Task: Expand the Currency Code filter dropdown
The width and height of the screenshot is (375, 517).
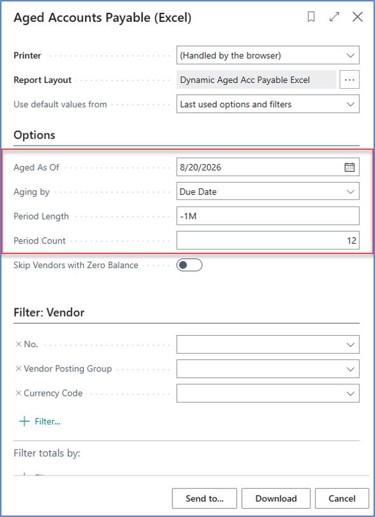Action: point(350,393)
